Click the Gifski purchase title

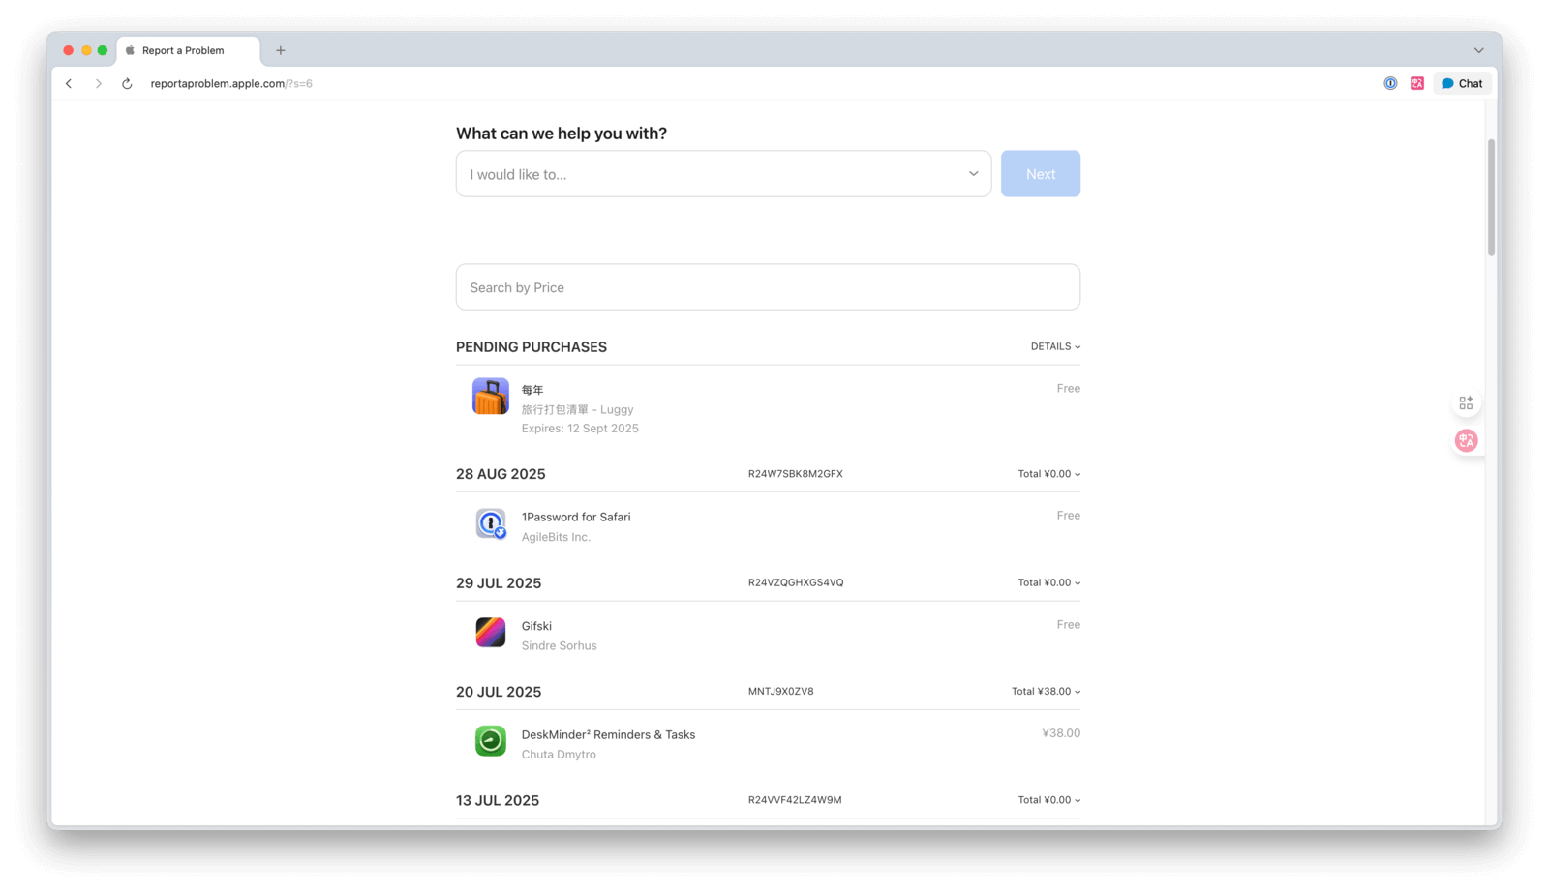click(536, 626)
